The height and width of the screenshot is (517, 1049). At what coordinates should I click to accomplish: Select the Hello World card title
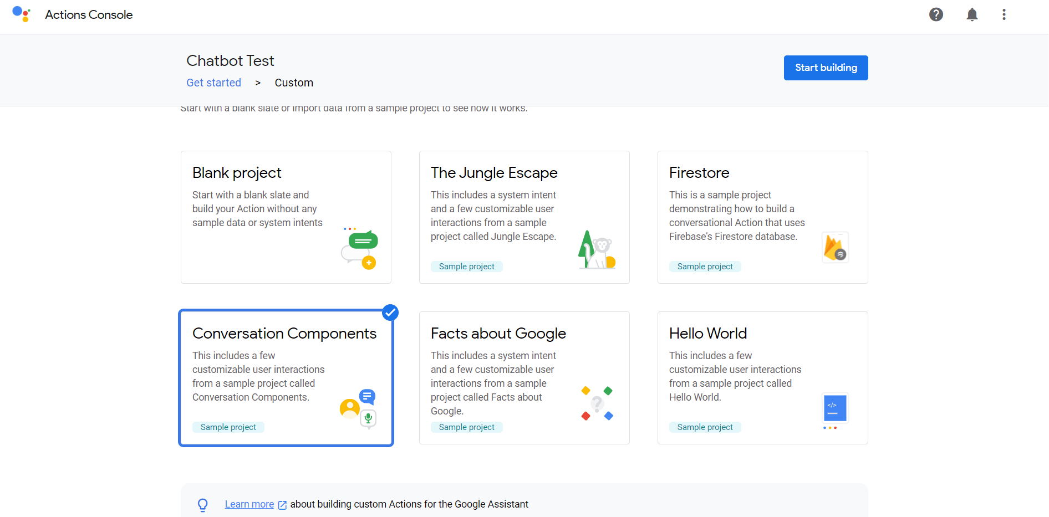click(708, 334)
